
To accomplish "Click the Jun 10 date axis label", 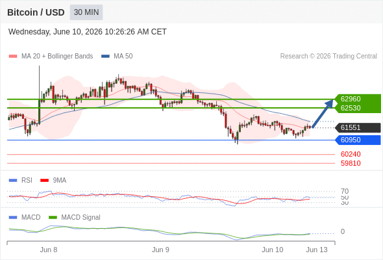I will pyautogui.click(x=273, y=250).
